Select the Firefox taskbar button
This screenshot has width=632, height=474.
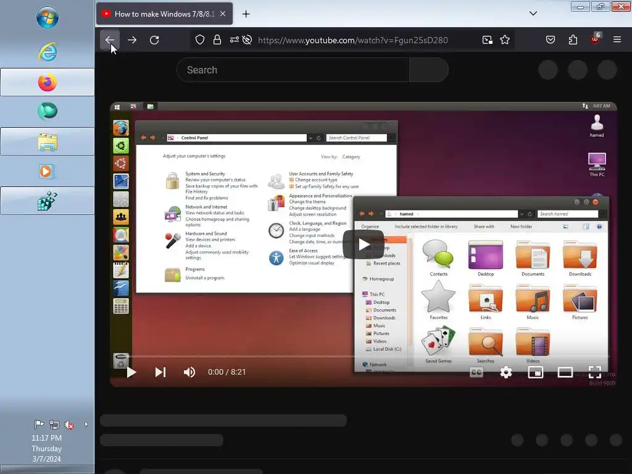point(47,82)
